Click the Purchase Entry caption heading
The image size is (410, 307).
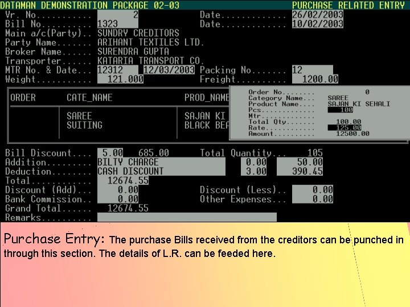54,239
